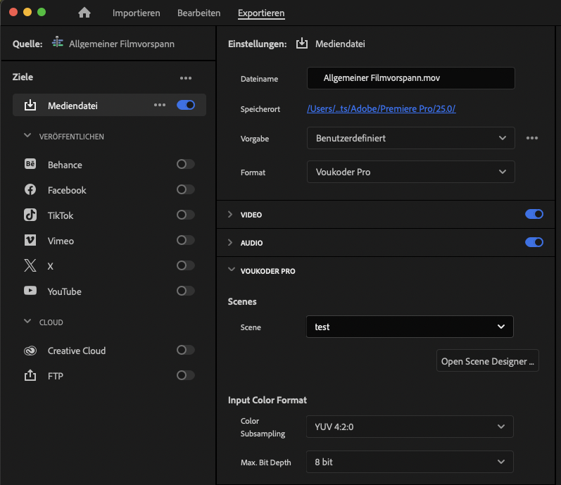
Task: Click the Creative Cloud destination label
Action: click(x=77, y=351)
